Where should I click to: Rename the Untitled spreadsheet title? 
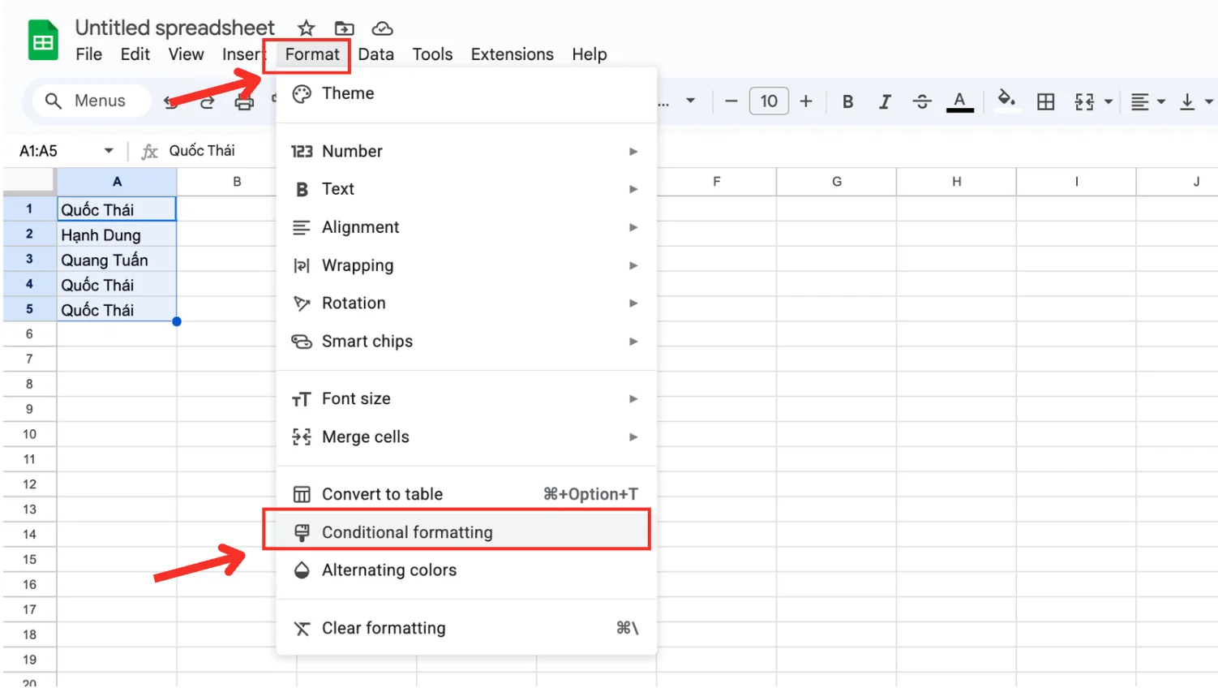coord(174,28)
